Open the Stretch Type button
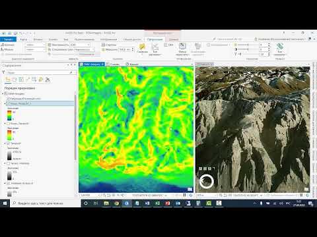 click(x=155, y=49)
